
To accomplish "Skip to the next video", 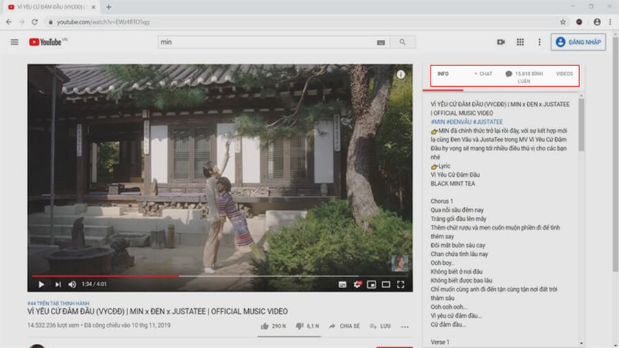I will pos(58,284).
